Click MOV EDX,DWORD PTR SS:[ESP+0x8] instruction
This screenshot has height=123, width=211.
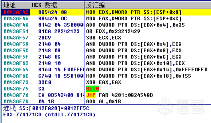(x=134, y=12)
